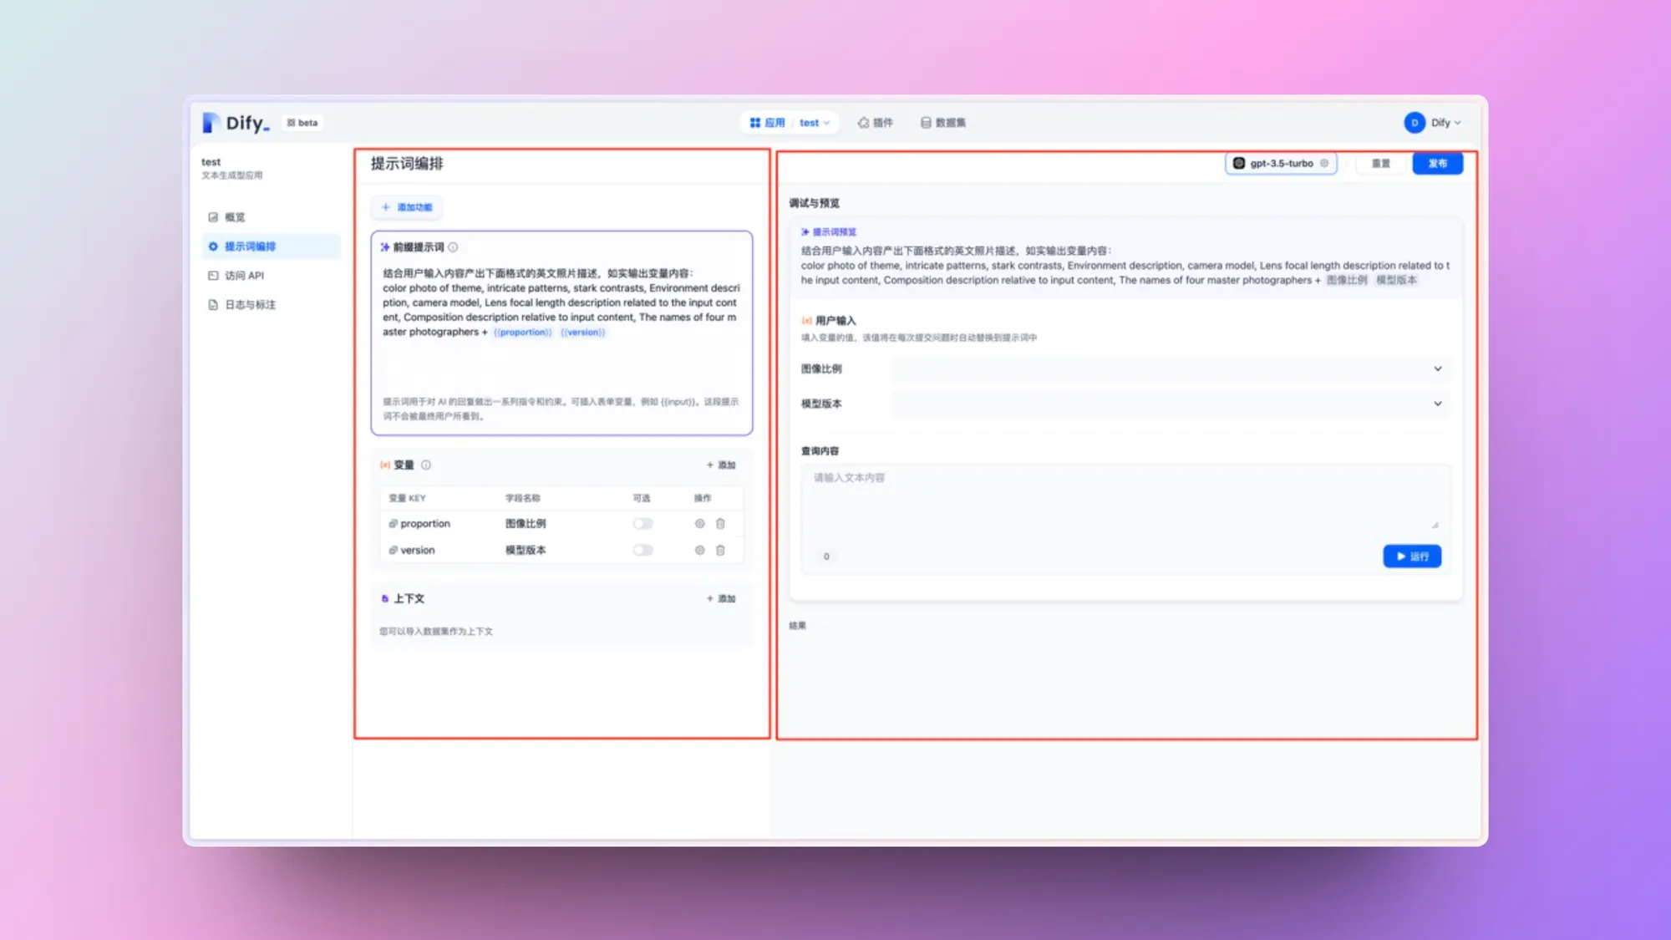Open settings for version variable
Screen dimensions: 1671x940
pyautogui.click(x=699, y=551)
